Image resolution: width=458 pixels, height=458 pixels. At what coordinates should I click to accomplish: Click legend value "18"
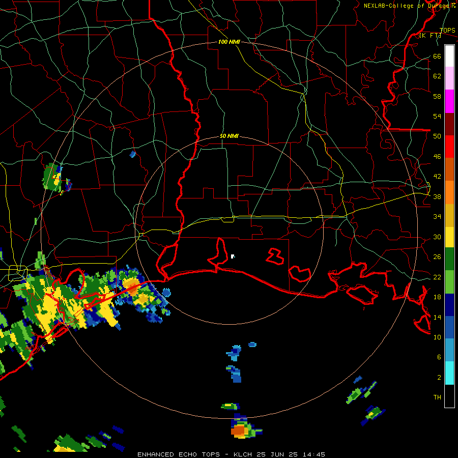[x=437, y=297]
